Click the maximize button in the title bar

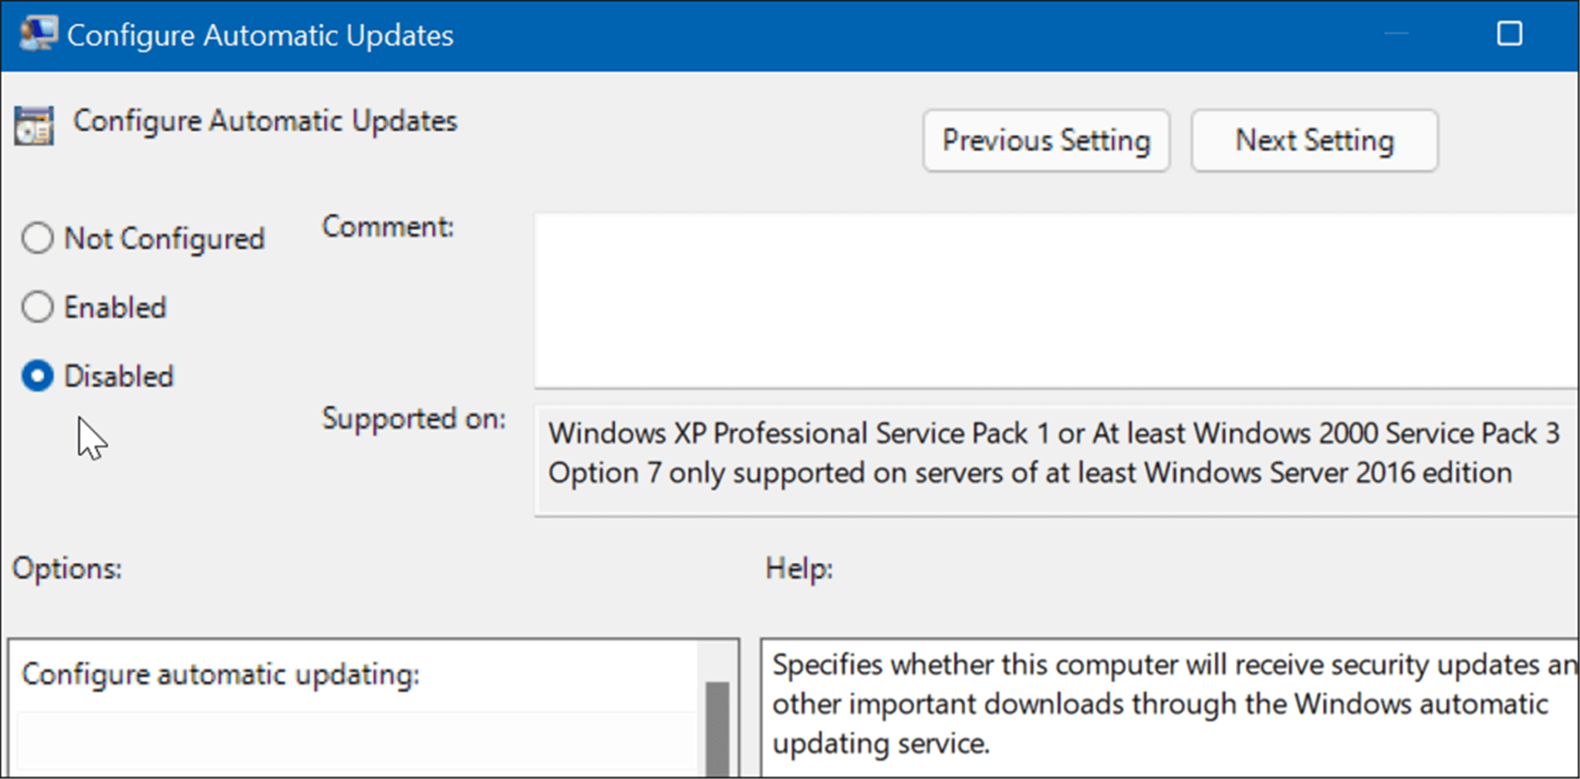pos(1509,34)
